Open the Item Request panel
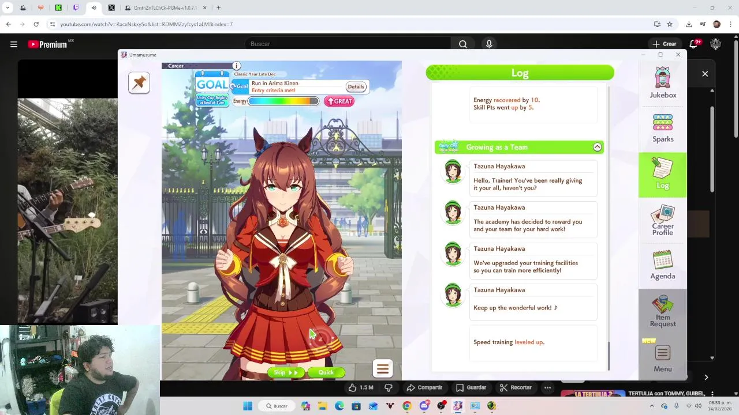The width and height of the screenshot is (739, 415). click(663, 312)
